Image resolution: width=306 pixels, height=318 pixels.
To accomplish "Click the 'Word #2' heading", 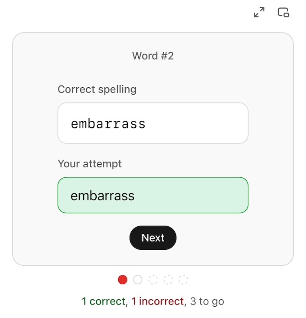I will point(153,56).
